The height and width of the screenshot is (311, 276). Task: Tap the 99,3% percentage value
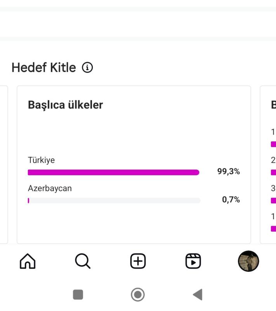(x=229, y=171)
